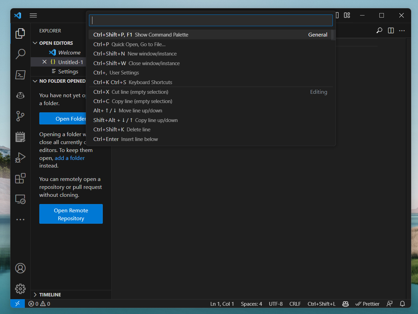
Task: Click the remote window indicator in status bar
Action: (x=18, y=304)
